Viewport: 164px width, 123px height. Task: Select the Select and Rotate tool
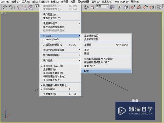coord(86,7)
